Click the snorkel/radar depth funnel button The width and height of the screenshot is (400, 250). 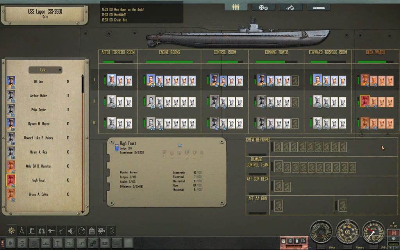(58, 243)
